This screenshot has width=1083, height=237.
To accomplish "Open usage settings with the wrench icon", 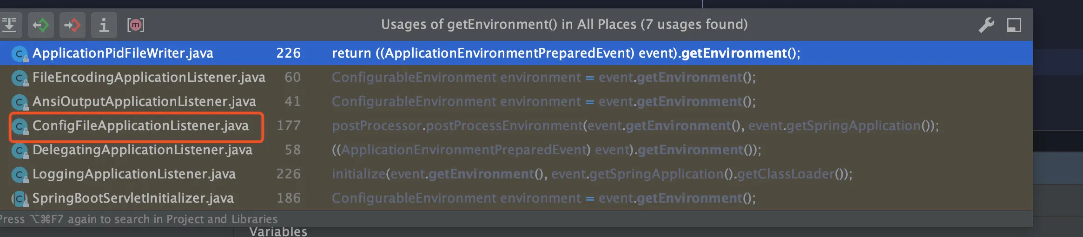I will tap(986, 25).
